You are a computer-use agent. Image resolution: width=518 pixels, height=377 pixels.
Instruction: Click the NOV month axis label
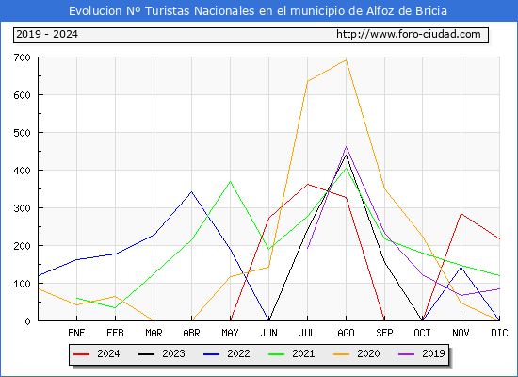coord(461,333)
